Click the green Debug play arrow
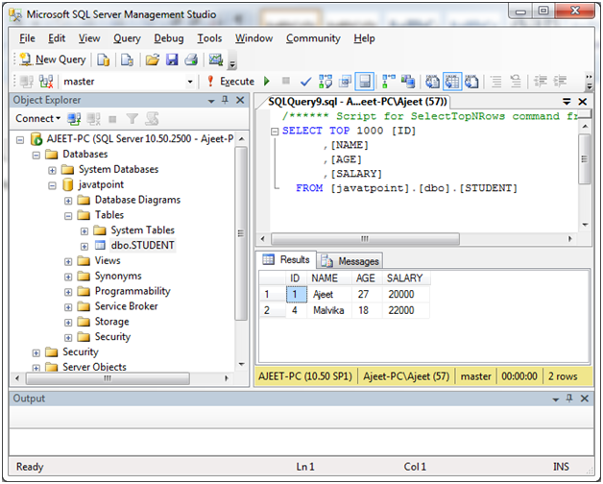The width and height of the screenshot is (603, 484). 267,82
